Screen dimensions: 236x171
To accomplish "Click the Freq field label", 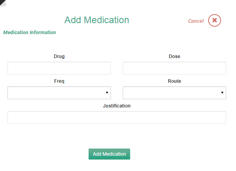I will [59, 81].
